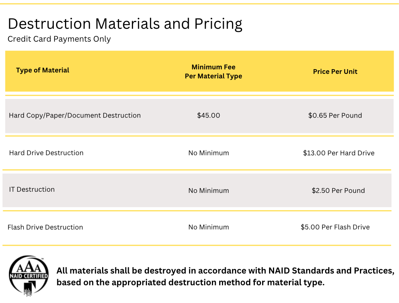Click "No Minimum" in the Hard Drive row
Image resolution: width=399 pixels, height=303 pixels.
[x=208, y=153]
